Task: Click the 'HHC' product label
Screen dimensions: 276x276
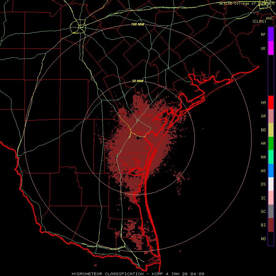Action: (x=270, y=18)
